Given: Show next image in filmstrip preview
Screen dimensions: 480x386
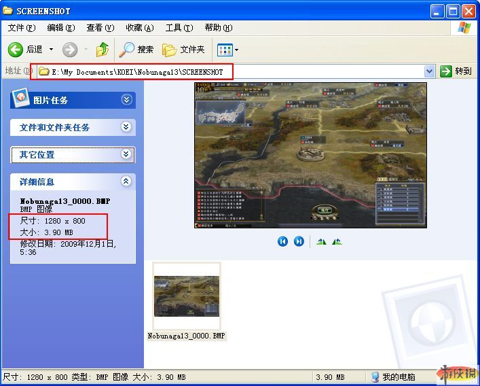Looking at the screenshot, I should tap(299, 241).
